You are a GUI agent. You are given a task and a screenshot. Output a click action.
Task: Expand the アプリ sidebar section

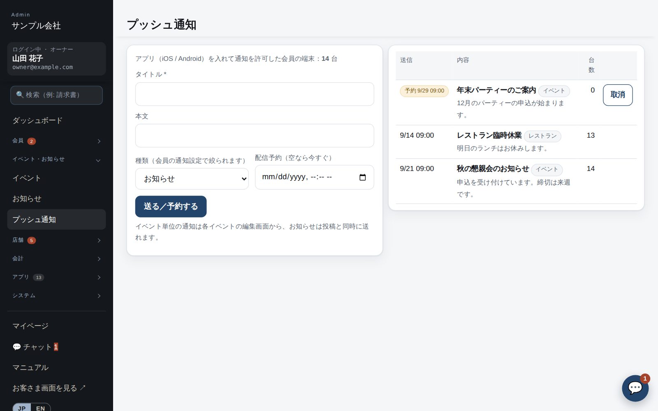56,277
